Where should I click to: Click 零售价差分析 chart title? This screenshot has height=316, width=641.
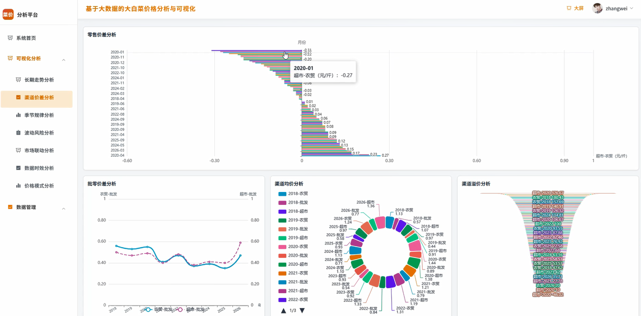pyautogui.click(x=101, y=34)
